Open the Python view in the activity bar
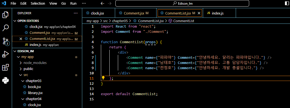Image resolution: width=290 pixels, height=108 pixels. point(5,81)
